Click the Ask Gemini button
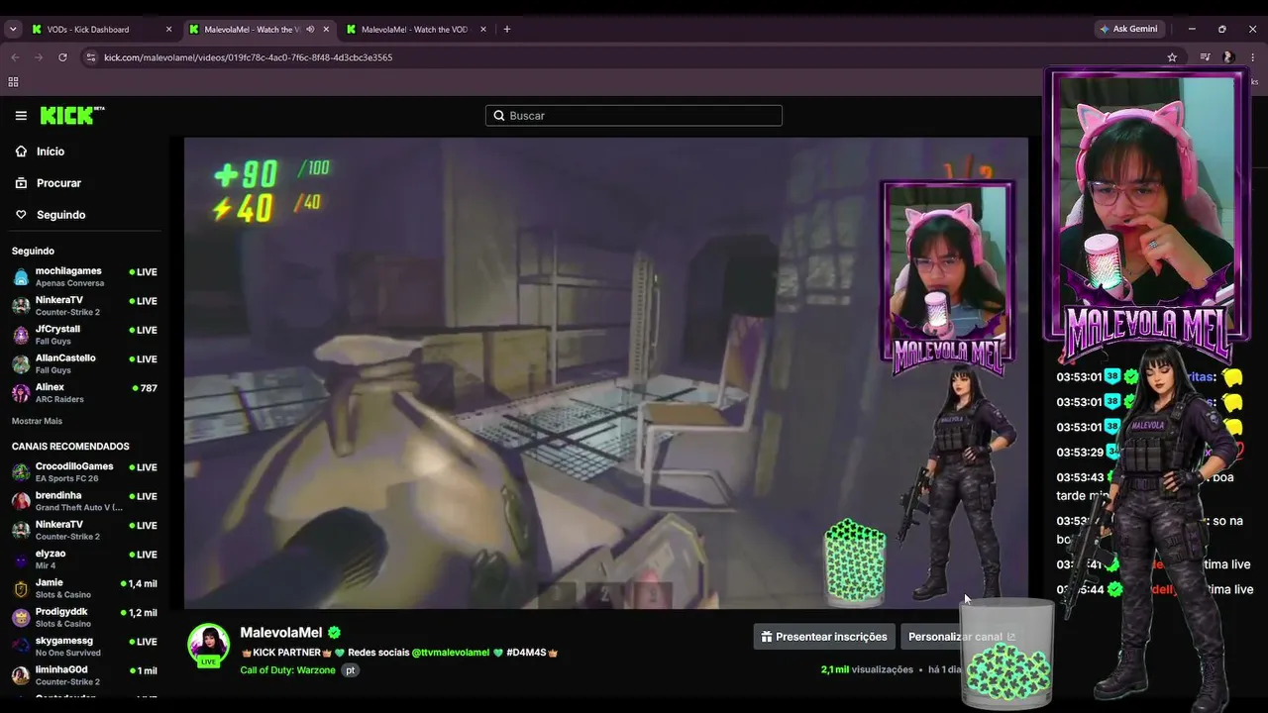The image size is (1268, 713). (1128, 30)
